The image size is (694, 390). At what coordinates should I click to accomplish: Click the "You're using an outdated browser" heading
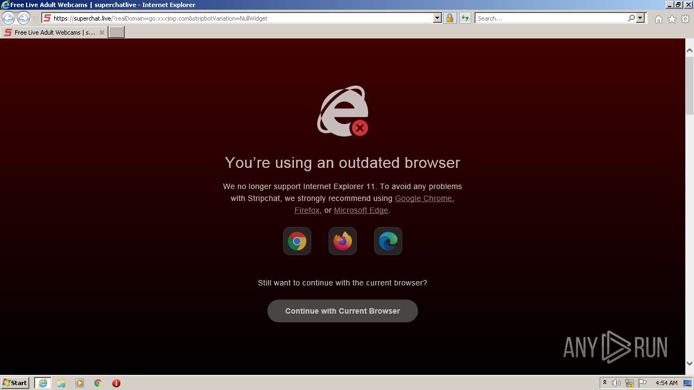(x=343, y=162)
